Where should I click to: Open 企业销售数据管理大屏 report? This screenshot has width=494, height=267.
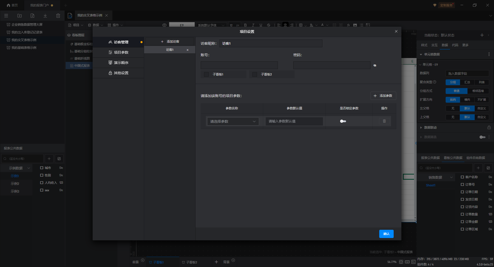(25, 25)
